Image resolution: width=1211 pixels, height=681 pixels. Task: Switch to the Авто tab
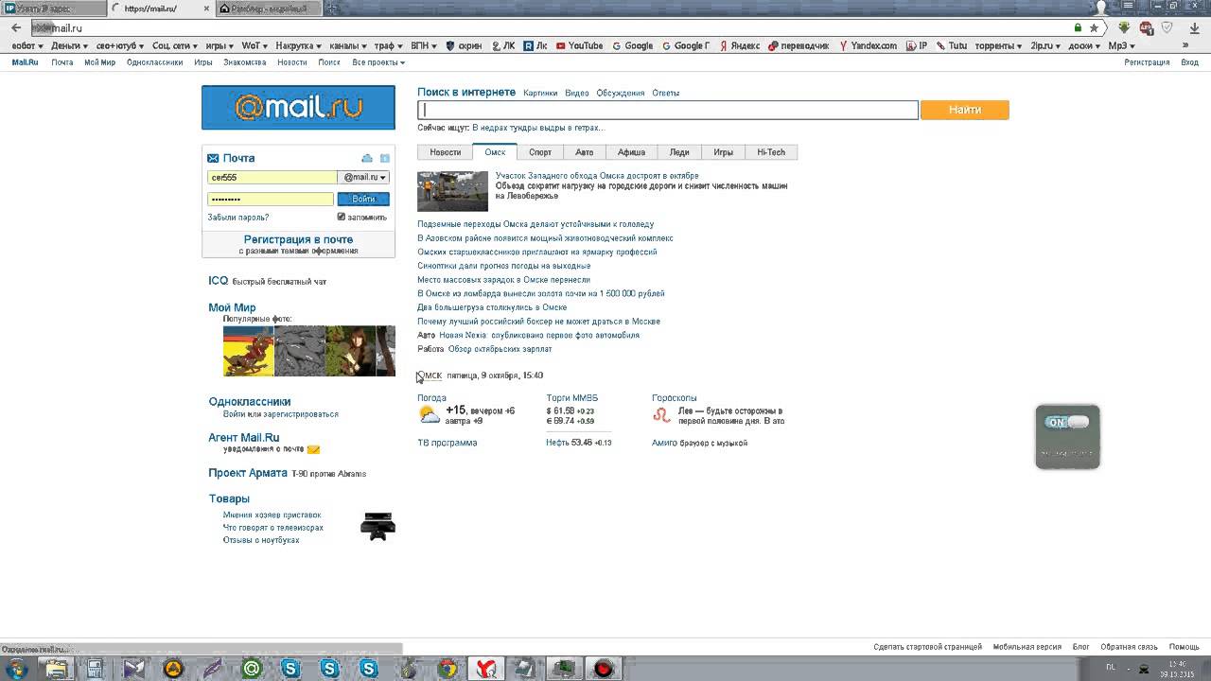click(585, 152)
